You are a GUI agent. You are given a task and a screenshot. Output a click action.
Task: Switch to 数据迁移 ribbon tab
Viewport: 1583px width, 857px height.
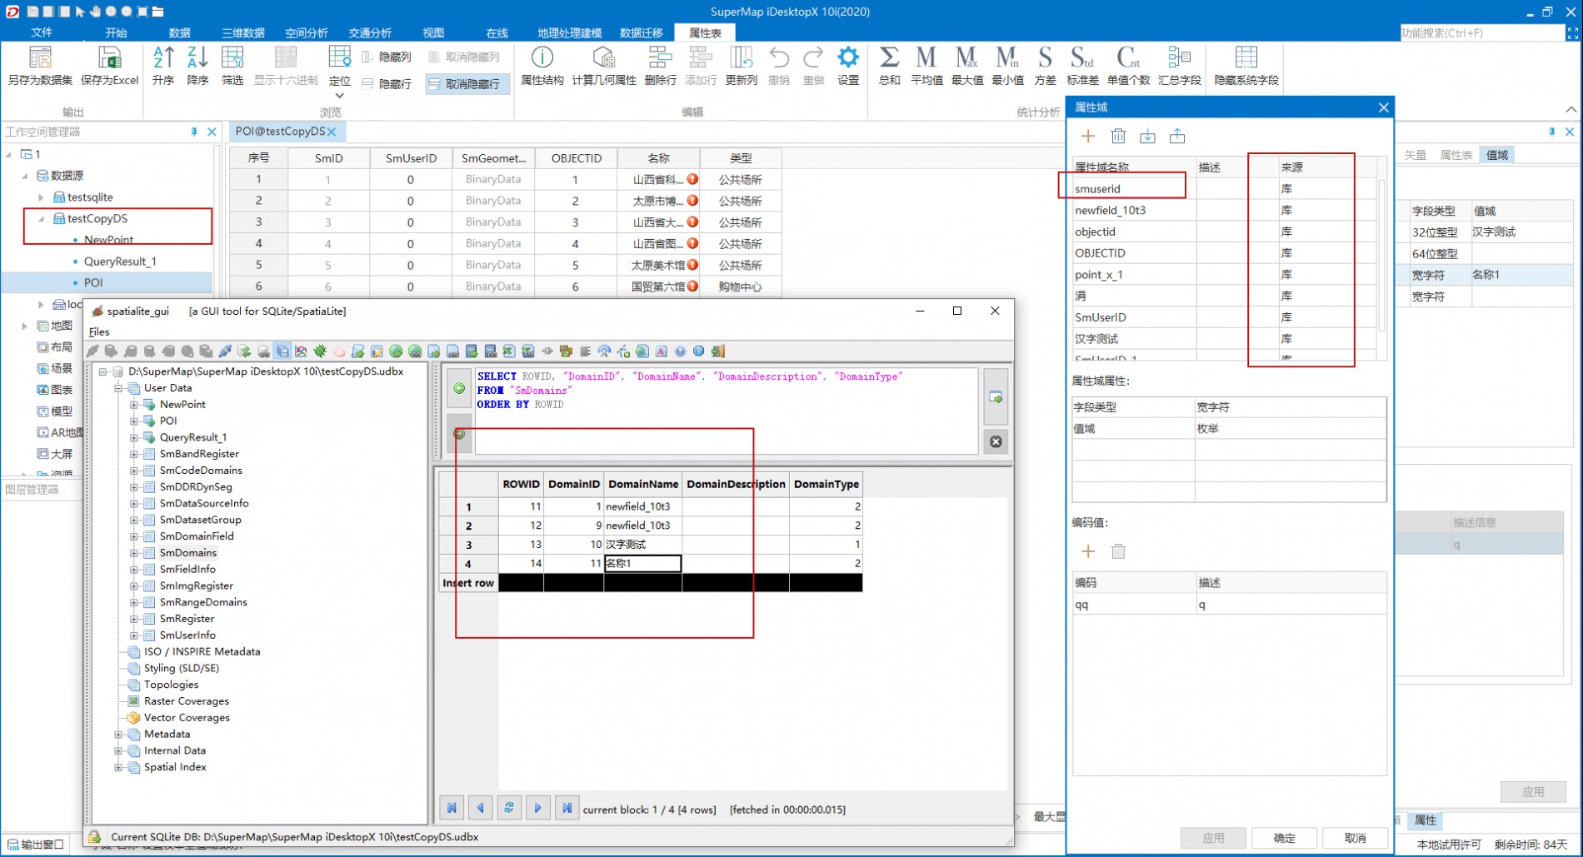tap(642, 32)
